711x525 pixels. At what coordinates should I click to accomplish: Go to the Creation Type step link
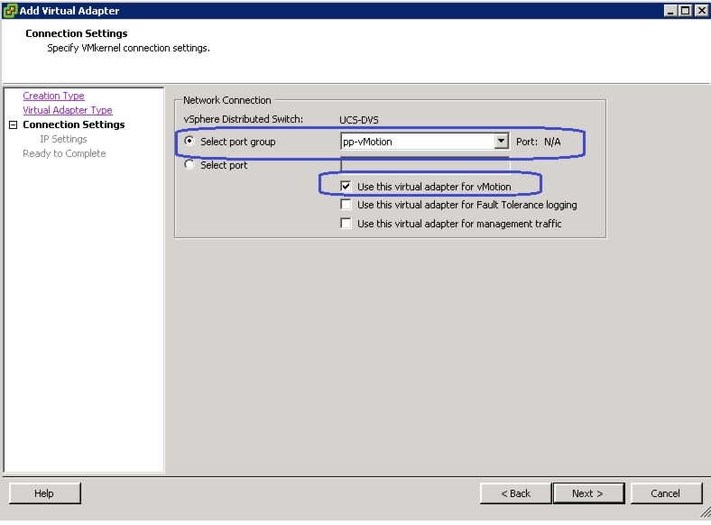click(53, 96)
